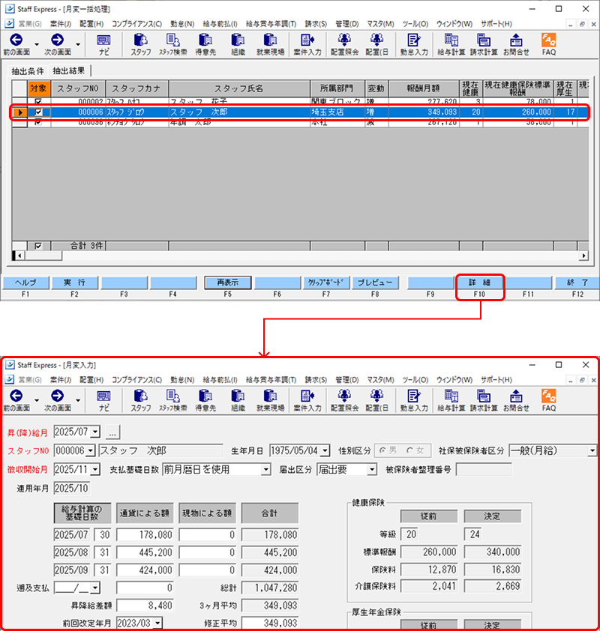600x631 pixels.
Task: Click the ヘルプ F1 button
Action: pyautogui.click(x=25, y=283)
